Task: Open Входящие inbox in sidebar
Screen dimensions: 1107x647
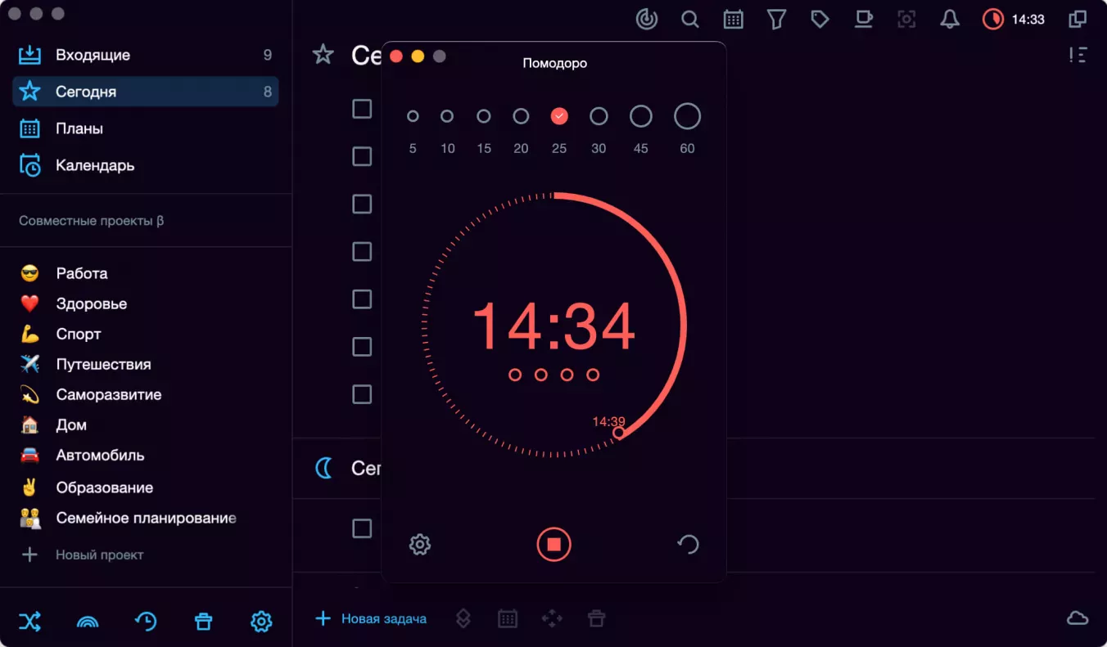Action: [146, 55]
